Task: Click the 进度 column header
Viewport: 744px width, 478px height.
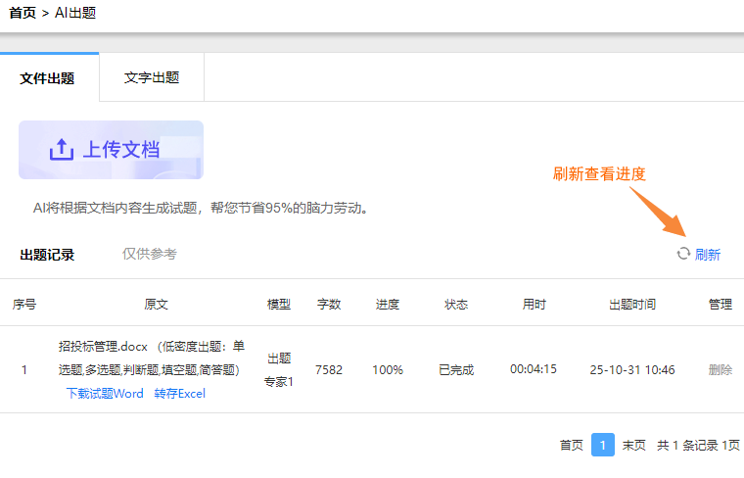Action: tap(388, 304)
